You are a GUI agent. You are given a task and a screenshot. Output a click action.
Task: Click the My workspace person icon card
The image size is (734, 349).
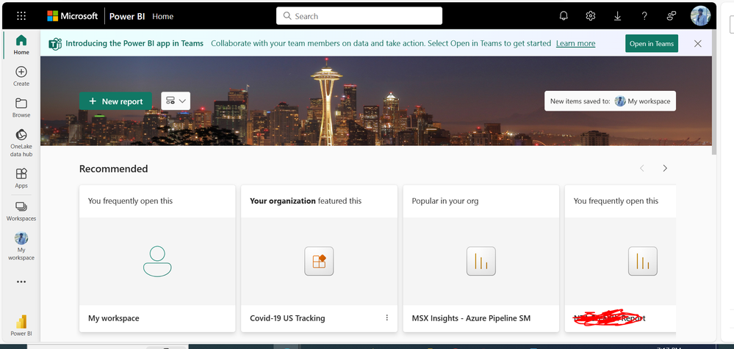[157, 261]
